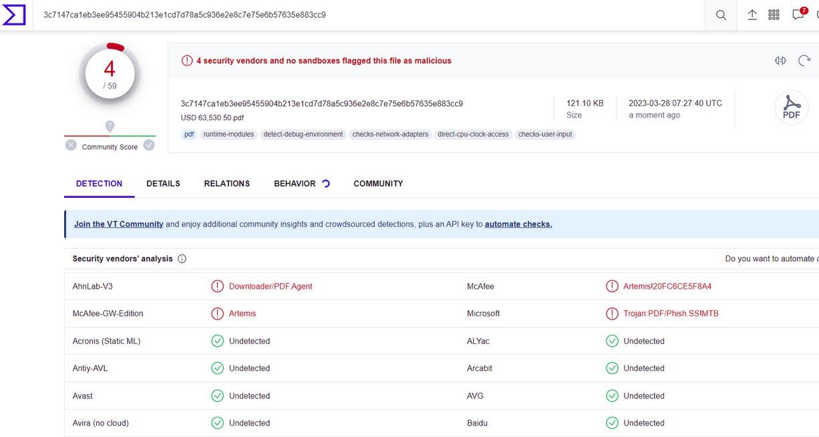Click the detect-debug-environment tag
The image size is (819, 437).
(x=303, y=134)
